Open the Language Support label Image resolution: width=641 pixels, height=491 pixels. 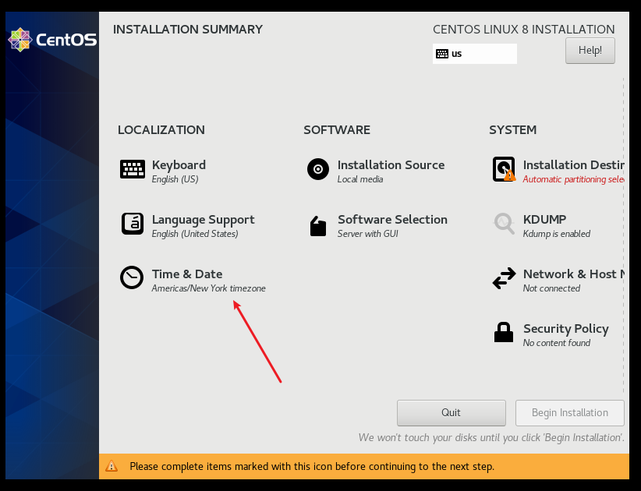pyautogui.click(x=204, y=221)
